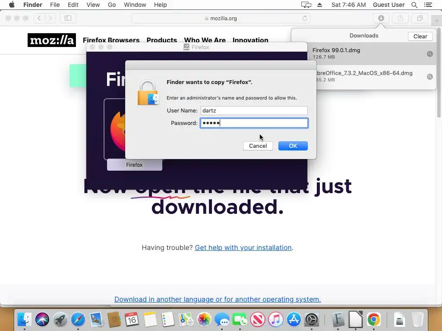Viewport: 442px width, 331px height.
Task: Open Guest User fast switching menu
Action: [x=389, y=5]
